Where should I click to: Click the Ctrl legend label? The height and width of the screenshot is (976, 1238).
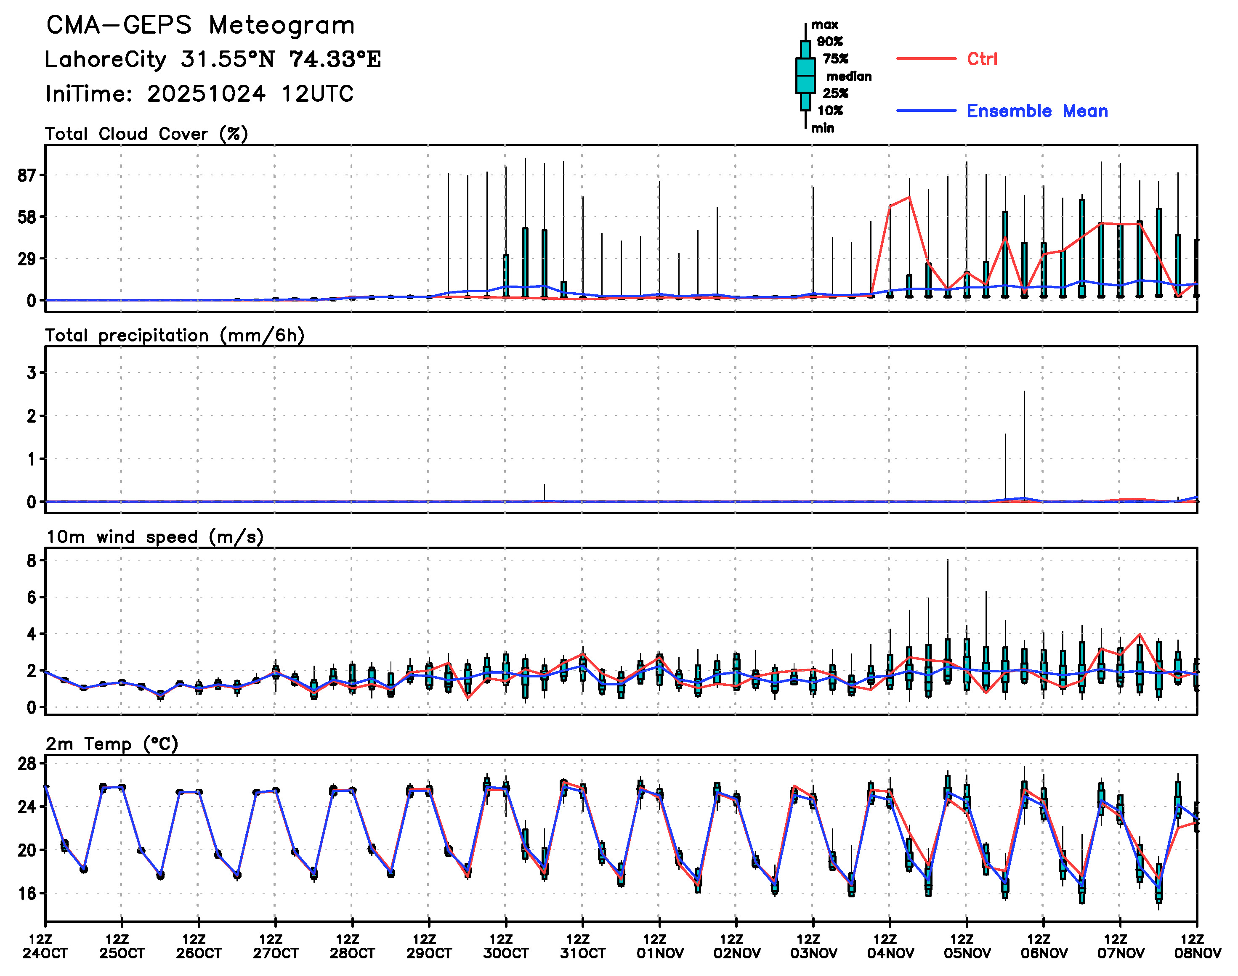point(982,59)
